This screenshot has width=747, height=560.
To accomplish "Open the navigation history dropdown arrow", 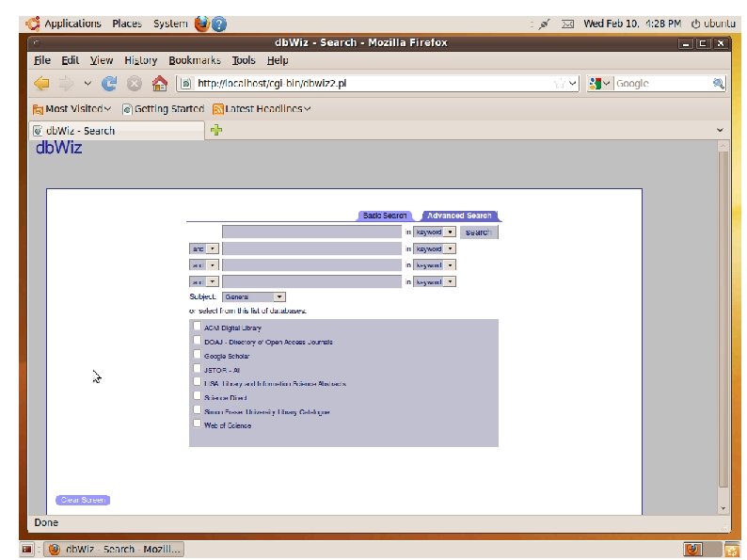I will pos(87,84).
